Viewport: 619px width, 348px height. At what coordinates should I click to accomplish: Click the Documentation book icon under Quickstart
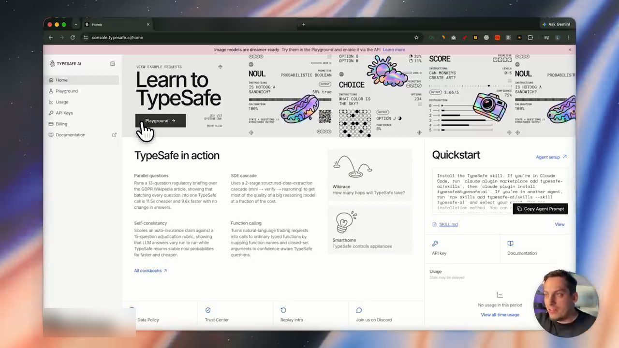click(x=510, y=243)
